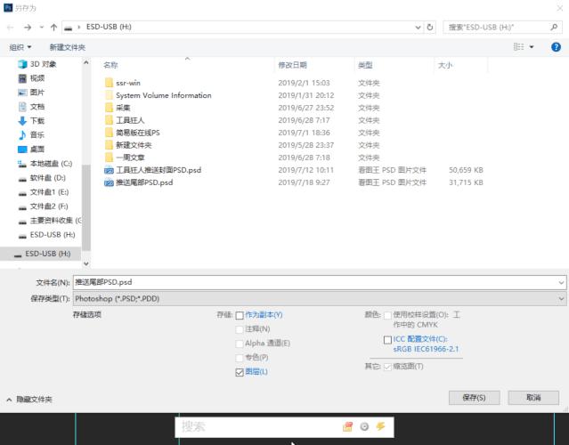Toggle ICC 配置文件 checkbox
The width and height of the screenshot is (569, 445).
(387, 340)
